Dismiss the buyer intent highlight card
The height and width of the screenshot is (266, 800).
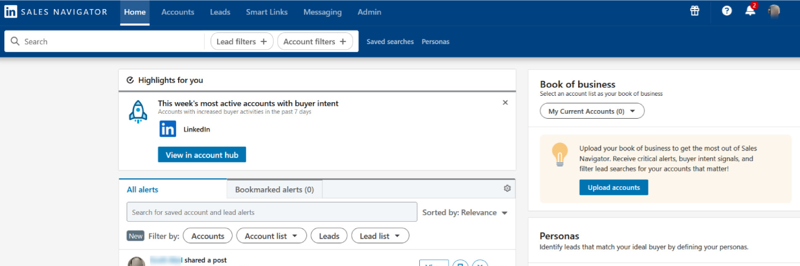click(x=505, y=103)
